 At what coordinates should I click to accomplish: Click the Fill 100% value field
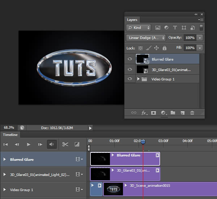pyautogui.click(x=190, y=48)
